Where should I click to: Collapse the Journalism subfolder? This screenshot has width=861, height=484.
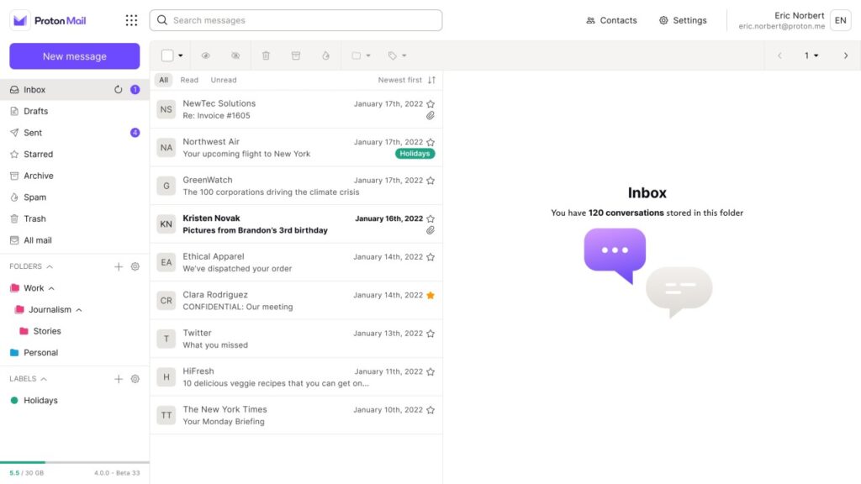pos(79,310)
